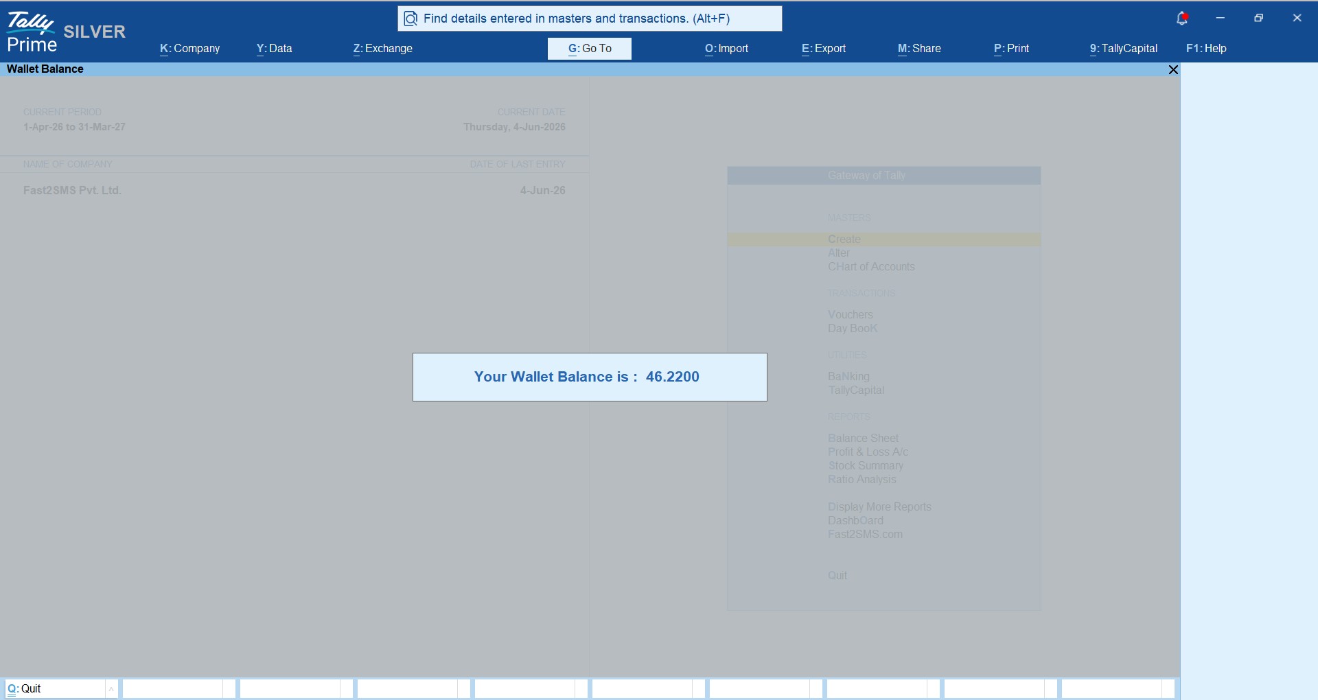Screen dimensions: 1318x700
Task: Open Balance Sheet report
Action: [x=863, y=439]
